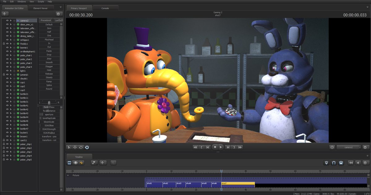
Task: Fast forward to the end
Action: (x=240, y=147)
